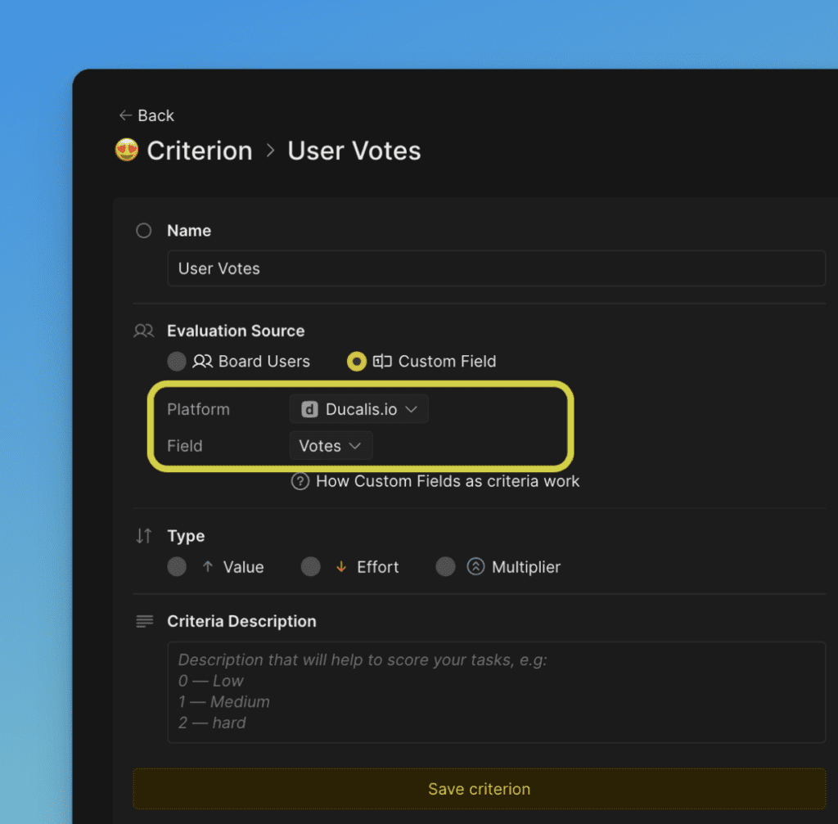Open How Custom Fields as criteria work
Viewport: 838px width, 824px height.
click(x=448, y=482)
